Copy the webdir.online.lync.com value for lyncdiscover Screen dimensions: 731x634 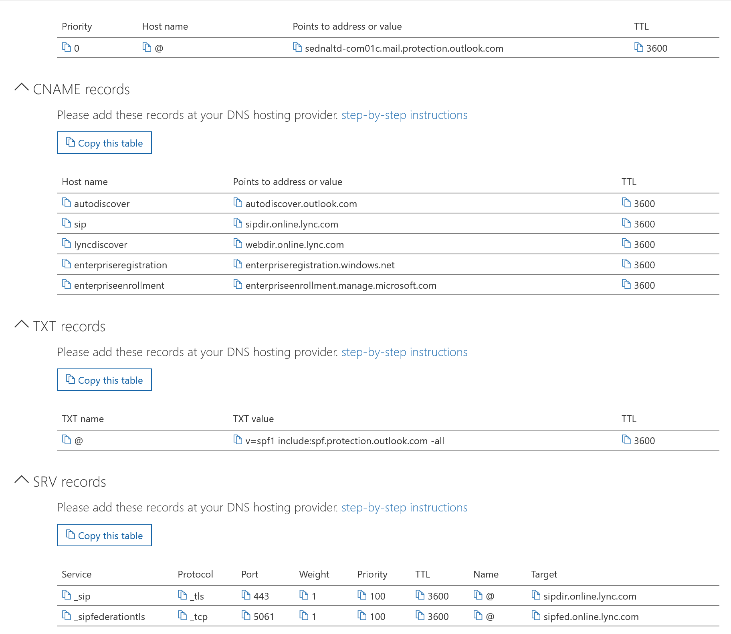238,244
